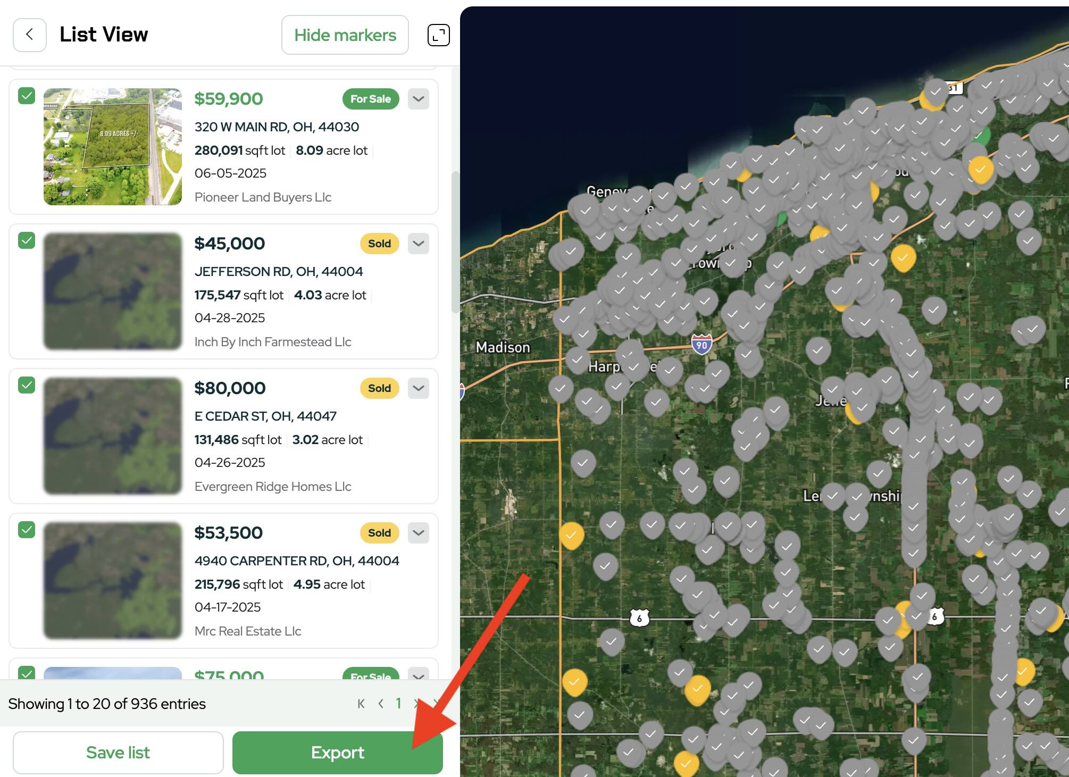Click Hide markers button
Viewport: 1069px width, 777px height.
coord(345,35)
